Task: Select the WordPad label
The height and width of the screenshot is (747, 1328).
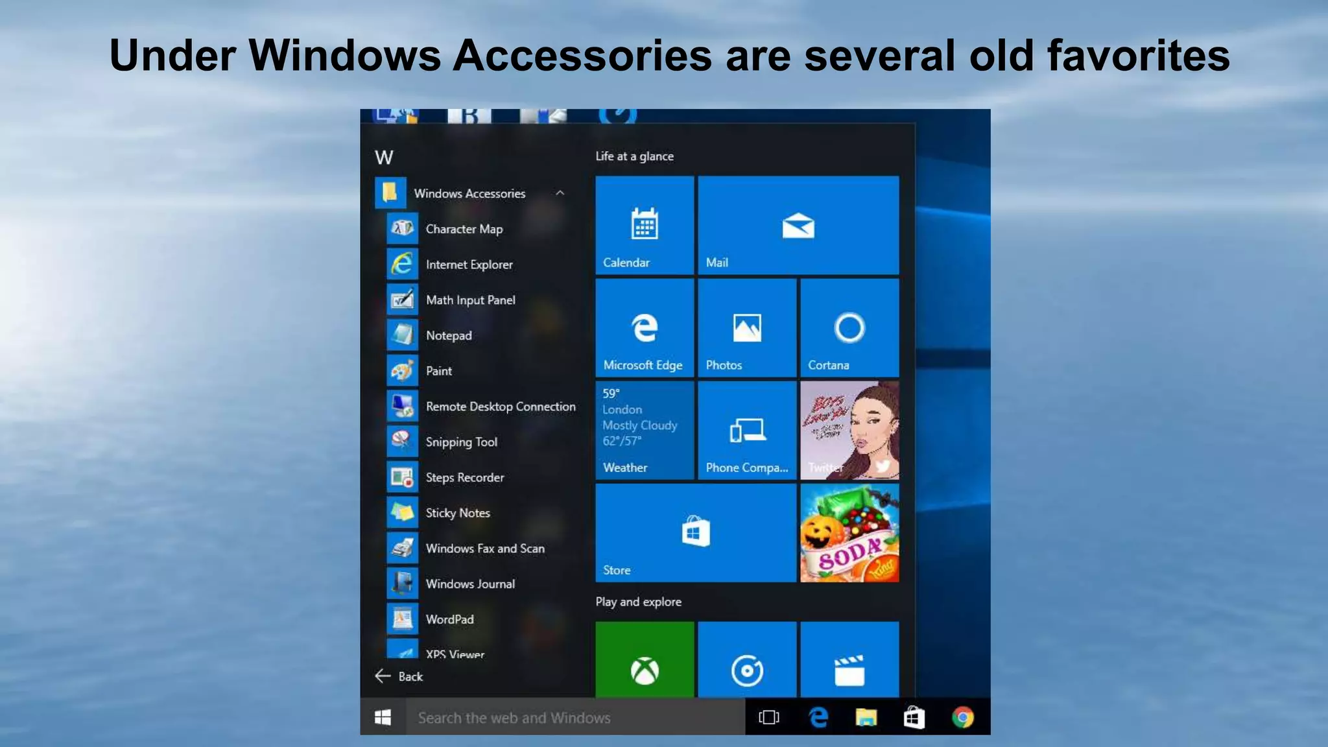Action: [449, 619]
